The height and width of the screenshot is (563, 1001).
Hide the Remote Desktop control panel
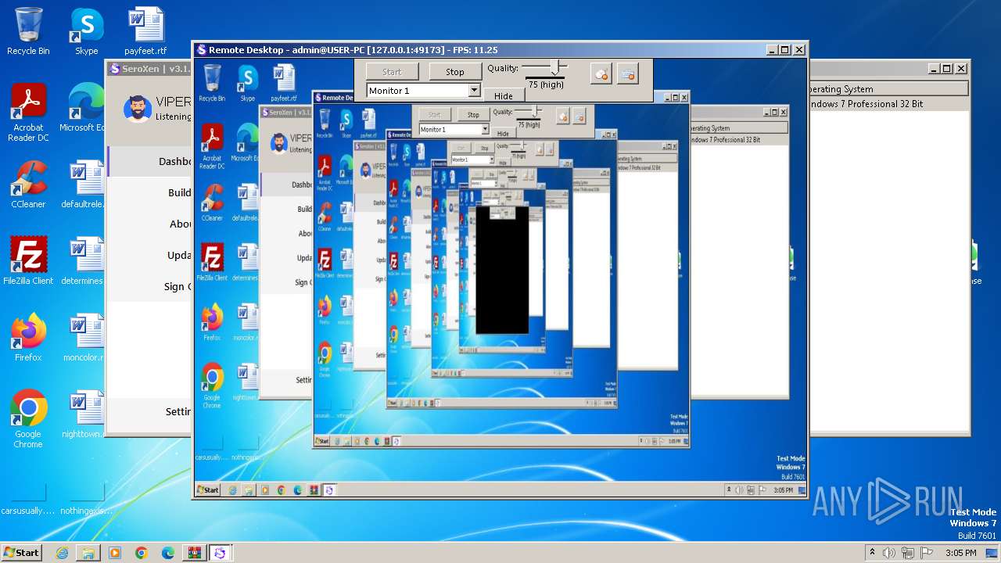[x=504, y=95]
